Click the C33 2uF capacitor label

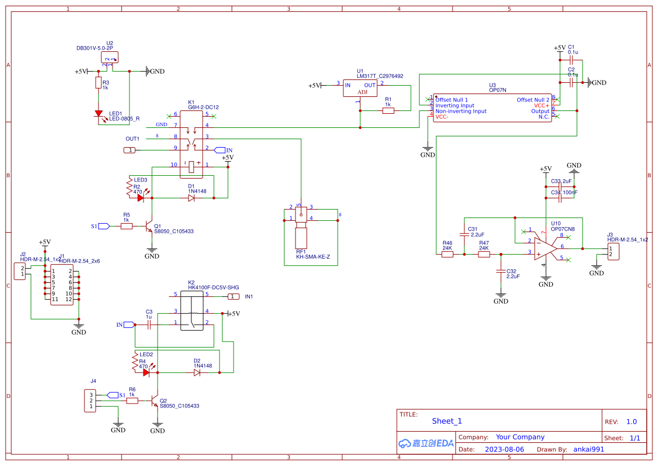(x=562, y=181)
